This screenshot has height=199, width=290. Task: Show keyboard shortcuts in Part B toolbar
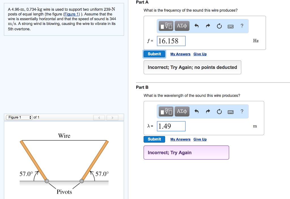click(x=231, y=112)
